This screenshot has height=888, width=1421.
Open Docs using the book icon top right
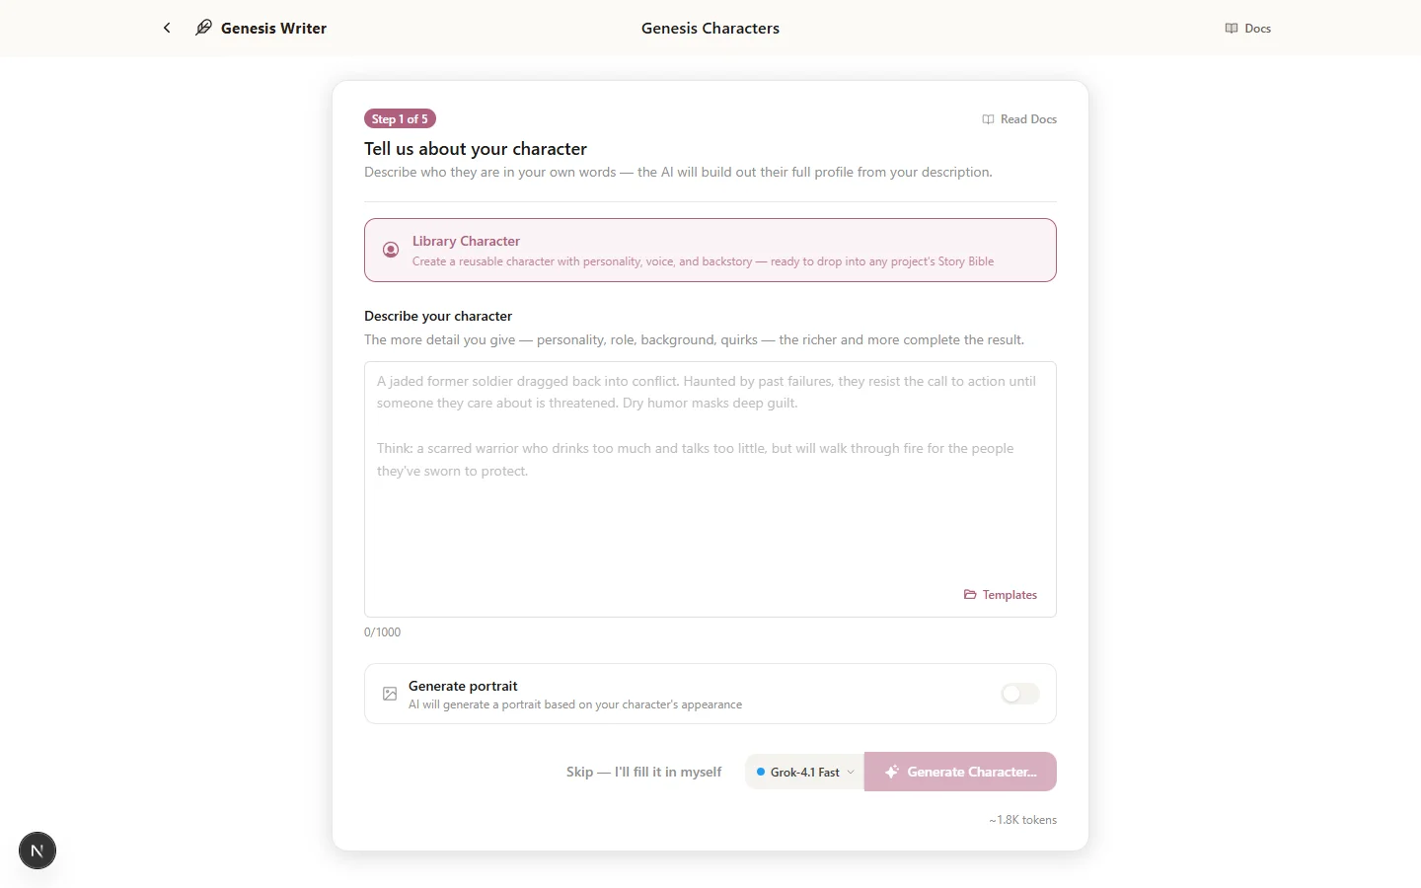coord(1230,28)
